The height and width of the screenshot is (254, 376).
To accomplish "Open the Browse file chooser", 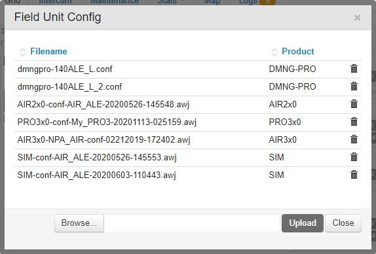I will click(x=79, y=223).
